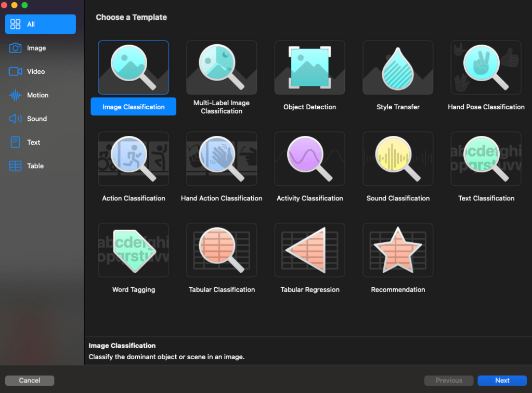Pick the Hand Pose Classification template
The image size is (532, 393).
click(x=486, y=68)
